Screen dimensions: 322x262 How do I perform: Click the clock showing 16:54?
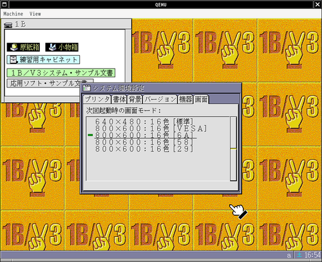312,255
